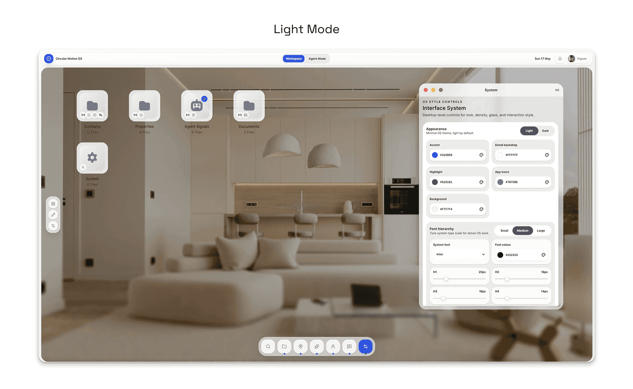
Task: Select Small font hierarchy size
Action: coord(504,231)
